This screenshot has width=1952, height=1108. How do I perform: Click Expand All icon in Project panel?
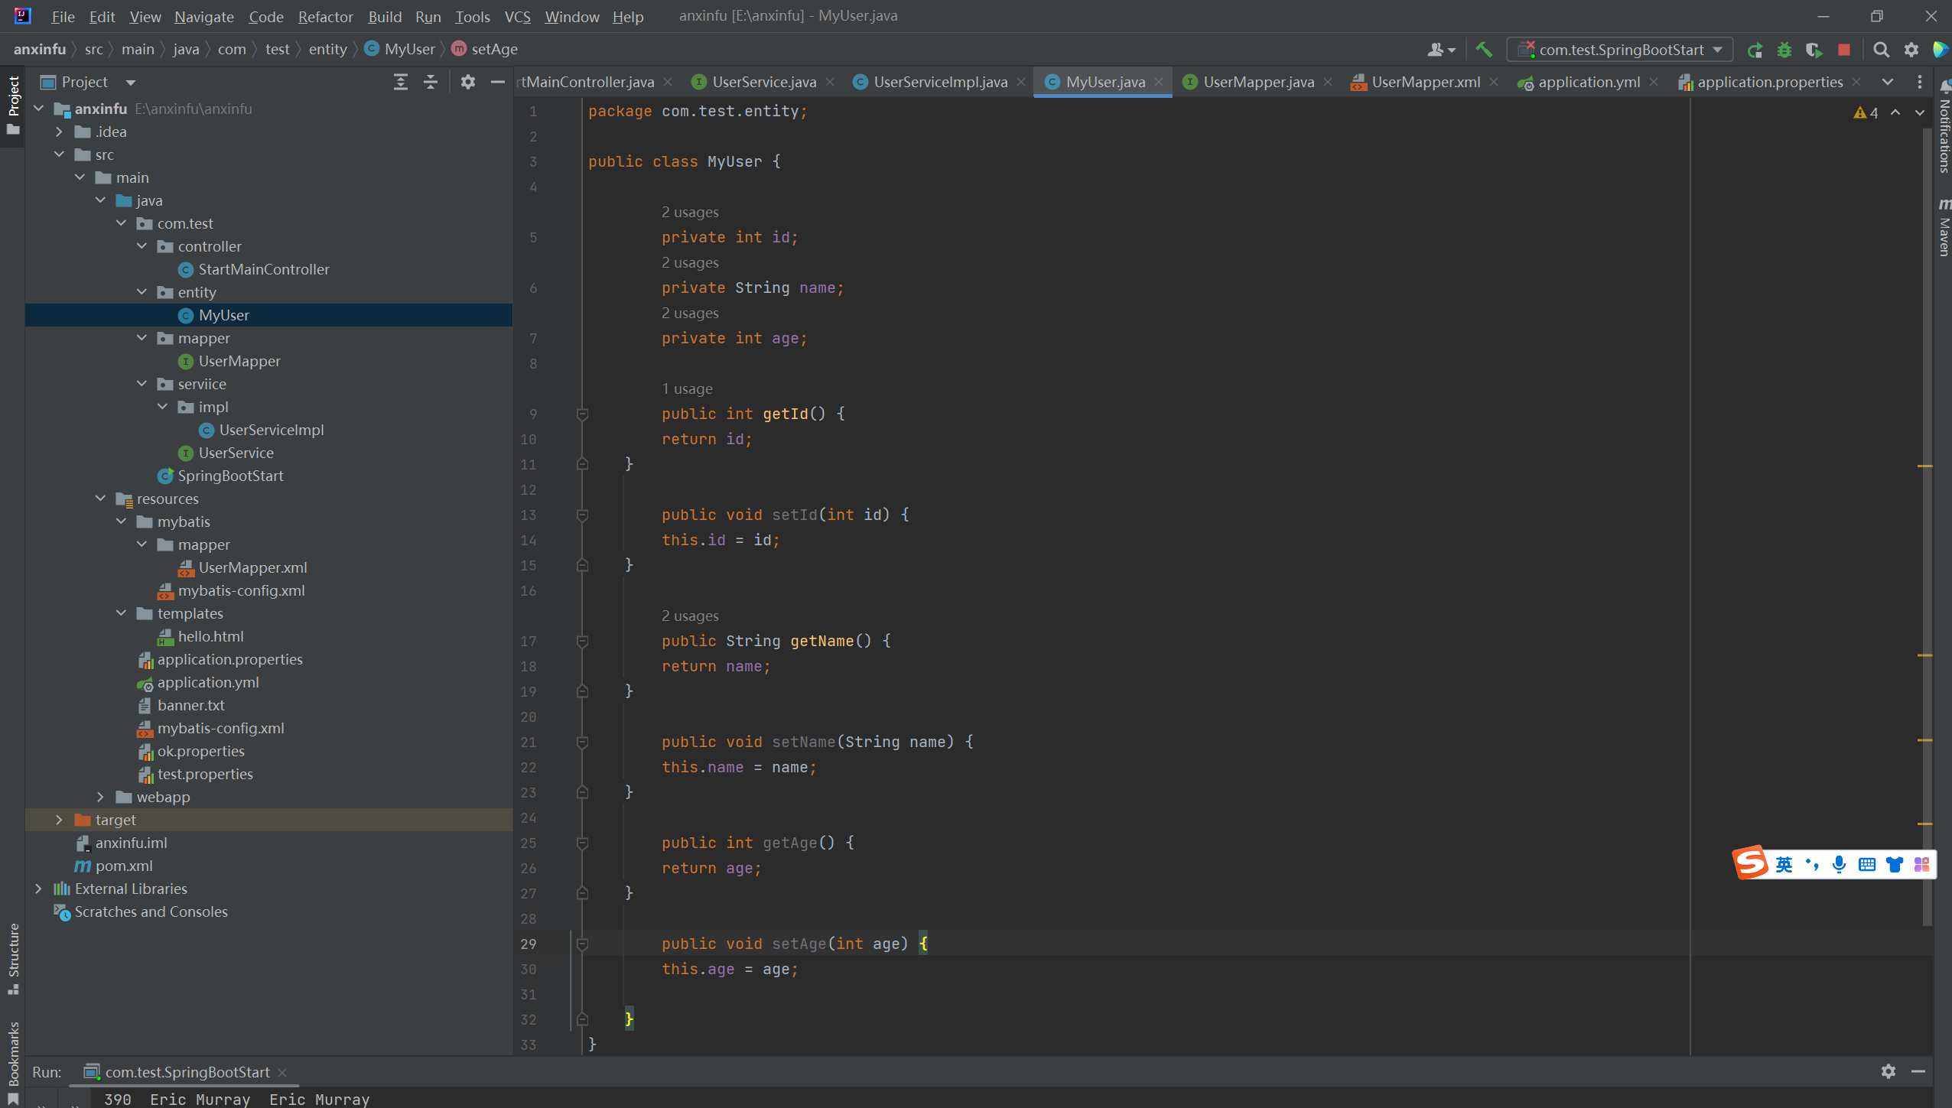pyautogui.click(x=400, y=82)
